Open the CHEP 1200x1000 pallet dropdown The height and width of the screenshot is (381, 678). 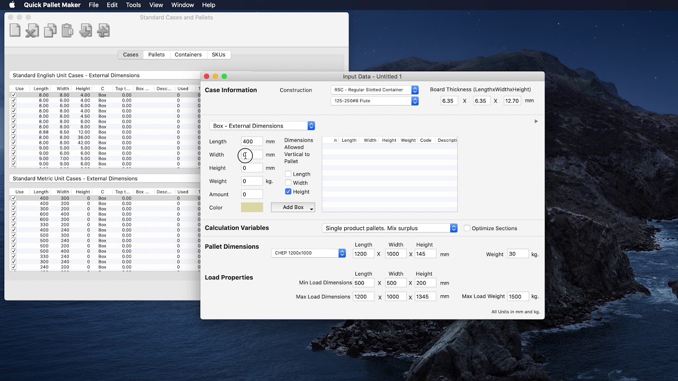[x=308, y=253]
